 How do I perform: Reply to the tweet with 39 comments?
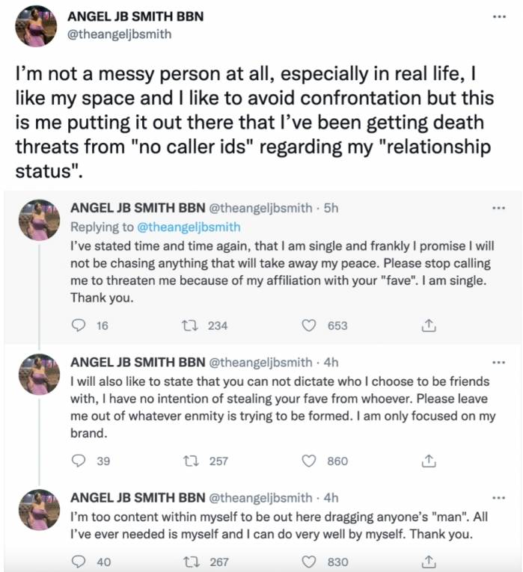point(78,461)
